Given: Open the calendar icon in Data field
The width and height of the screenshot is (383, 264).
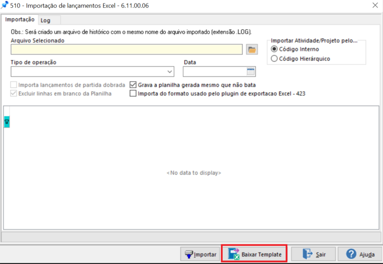Looking at the screenshot, I should pyautogui.click(x=250, y=72).
